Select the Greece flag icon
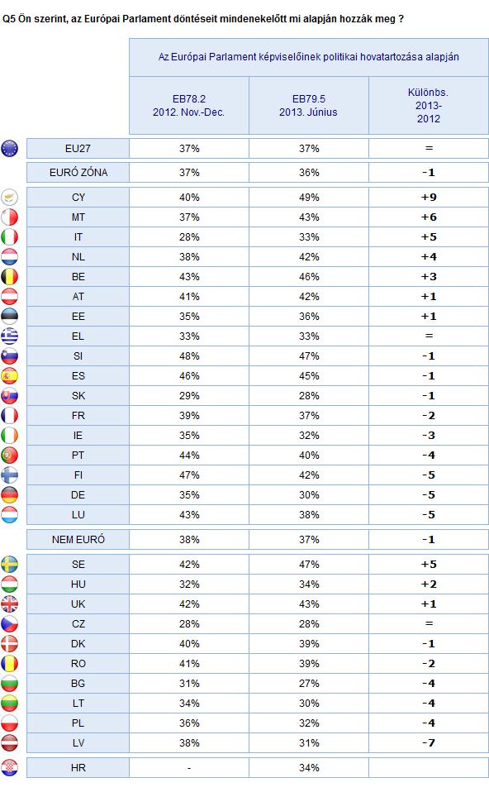The height and width of the screenshot is (792, 489). point(10,336)
